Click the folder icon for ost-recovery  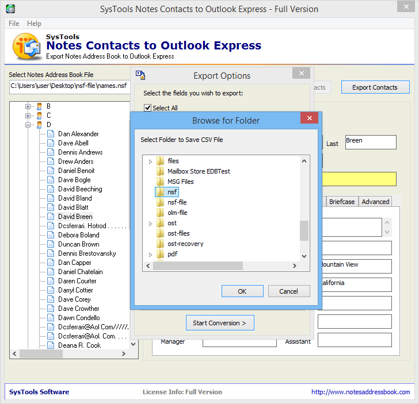[x=161, y=244]
